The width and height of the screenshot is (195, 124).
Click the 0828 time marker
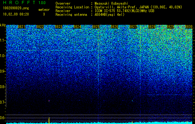152,27
